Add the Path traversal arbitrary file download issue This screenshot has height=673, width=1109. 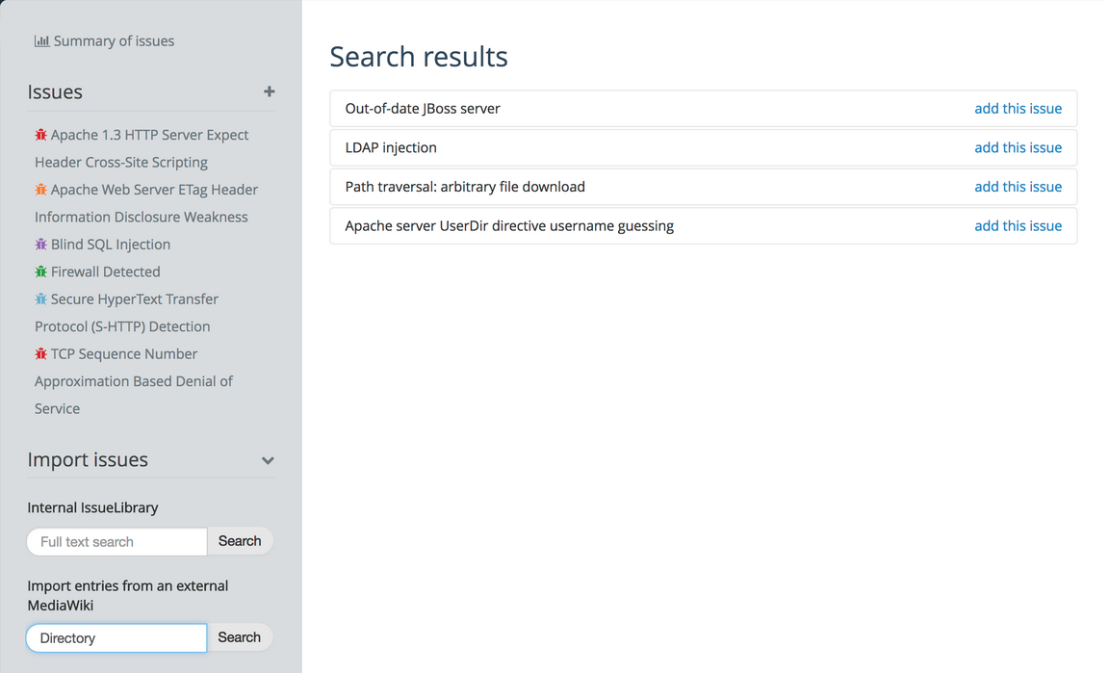(1018, 187)
